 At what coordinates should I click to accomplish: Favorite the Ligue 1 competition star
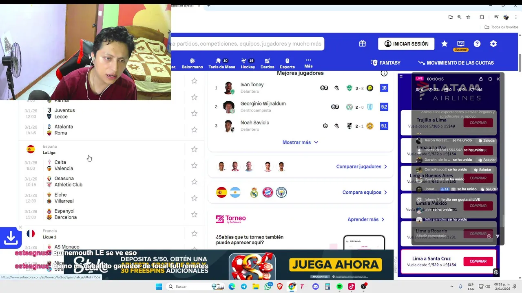pyautogui.click(x=195, y=234)
